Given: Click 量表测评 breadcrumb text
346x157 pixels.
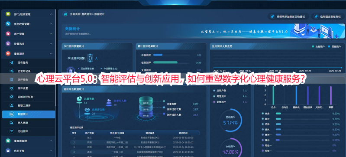Looking at the screenshot, I should pyautogui.click(x=87, y=14).
